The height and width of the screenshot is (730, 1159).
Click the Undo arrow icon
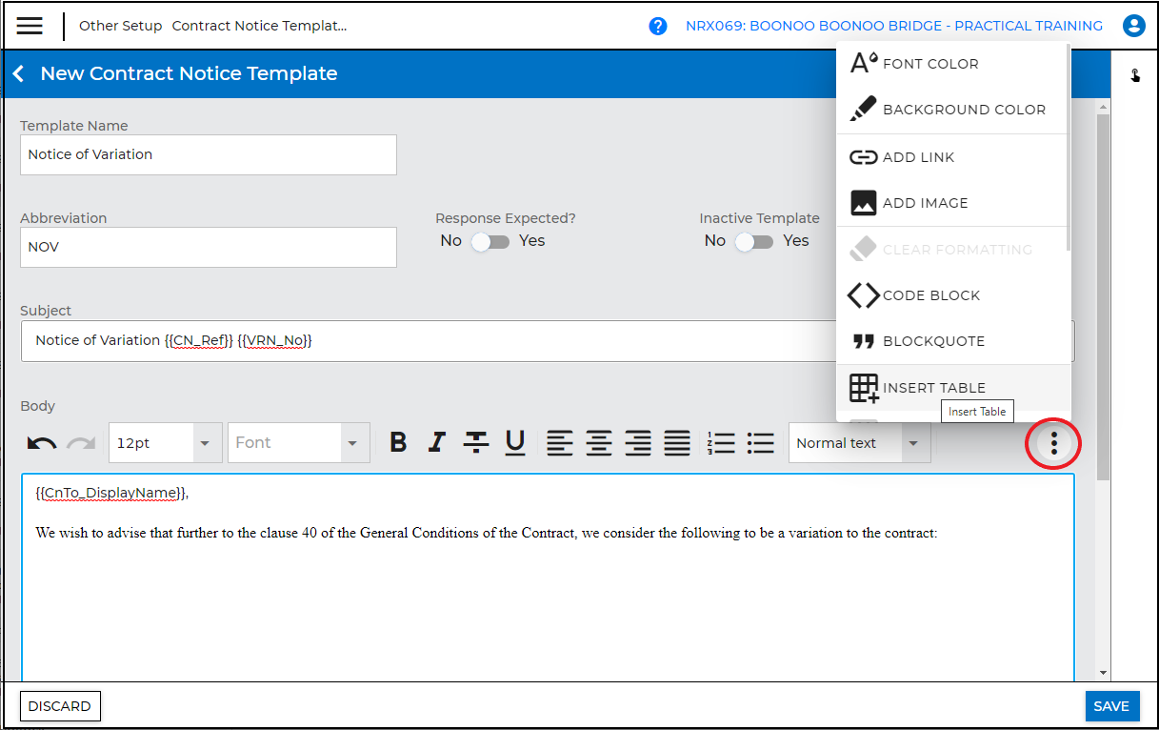click(x=41, y=443)
